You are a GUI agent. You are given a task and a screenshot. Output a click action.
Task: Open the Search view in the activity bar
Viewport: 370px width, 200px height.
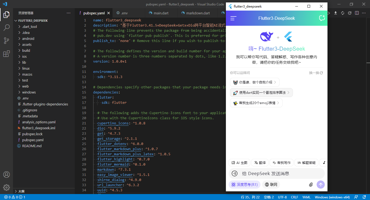coord(7,27)
